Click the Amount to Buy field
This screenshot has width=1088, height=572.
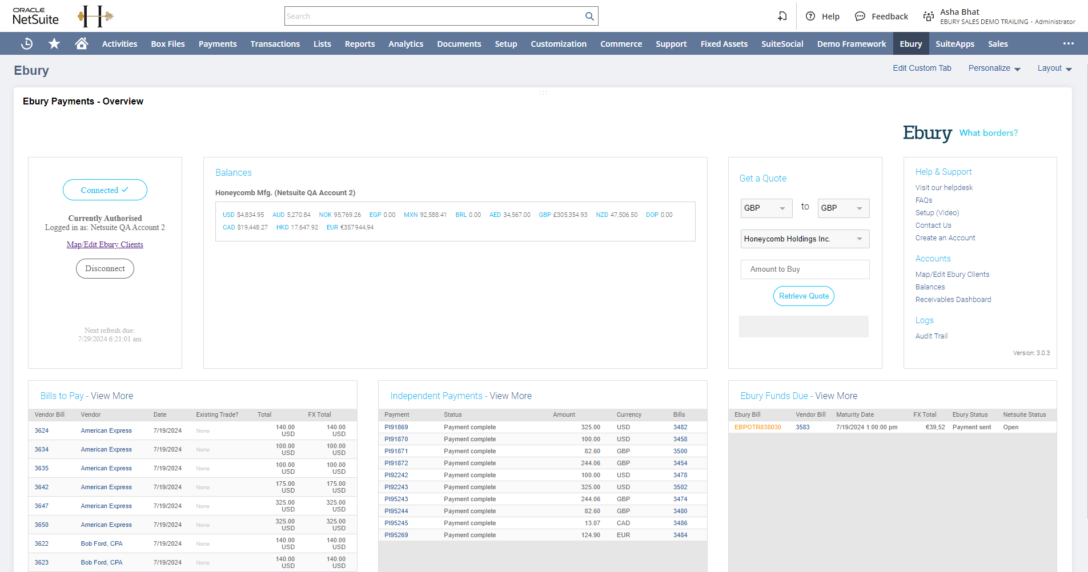(804, 269)
